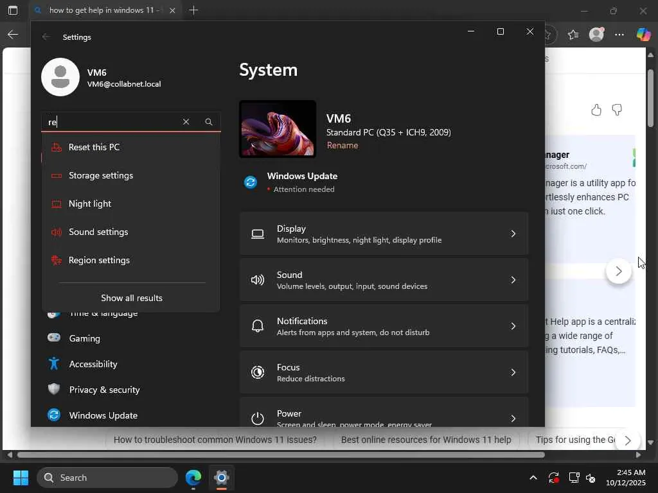Image resolution: width=658 pixels, height=493 pixels.
Task: Show hidden icons in system tray
Action: pos(533,478)
